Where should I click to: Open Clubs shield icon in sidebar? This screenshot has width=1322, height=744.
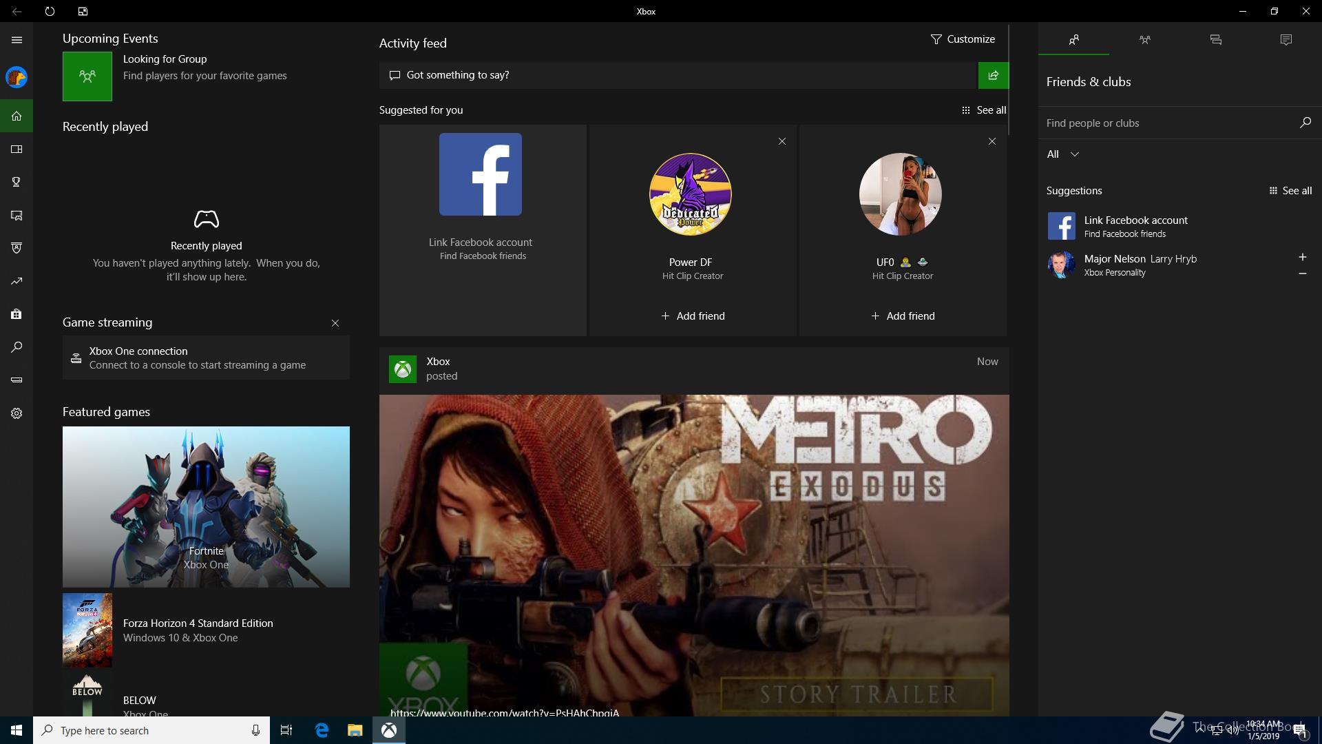point(17,248)
